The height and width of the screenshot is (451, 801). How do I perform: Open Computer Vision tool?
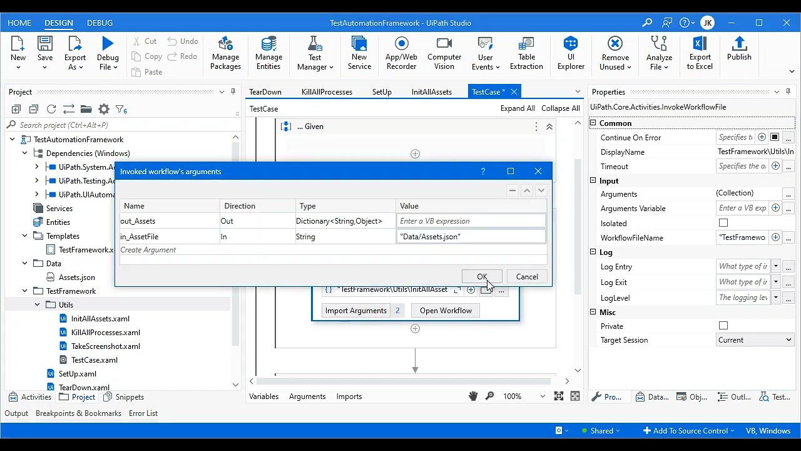tap(444, 44)
